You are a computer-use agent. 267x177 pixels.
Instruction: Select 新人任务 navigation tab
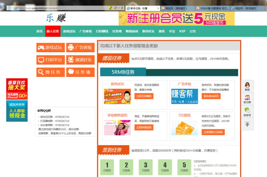point(53,31)
